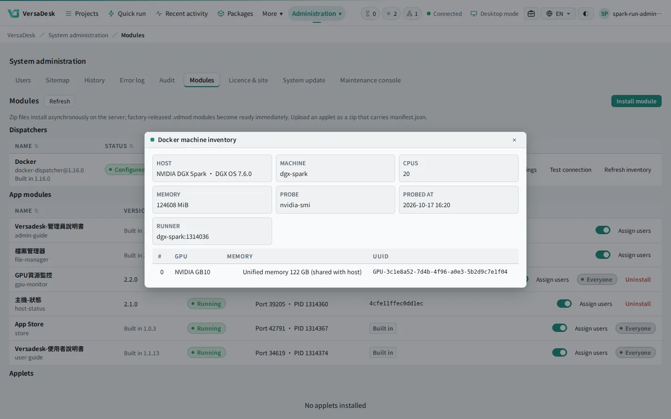671x419 pixels.
Task: Click the Install module button
Action: point(636,101)
